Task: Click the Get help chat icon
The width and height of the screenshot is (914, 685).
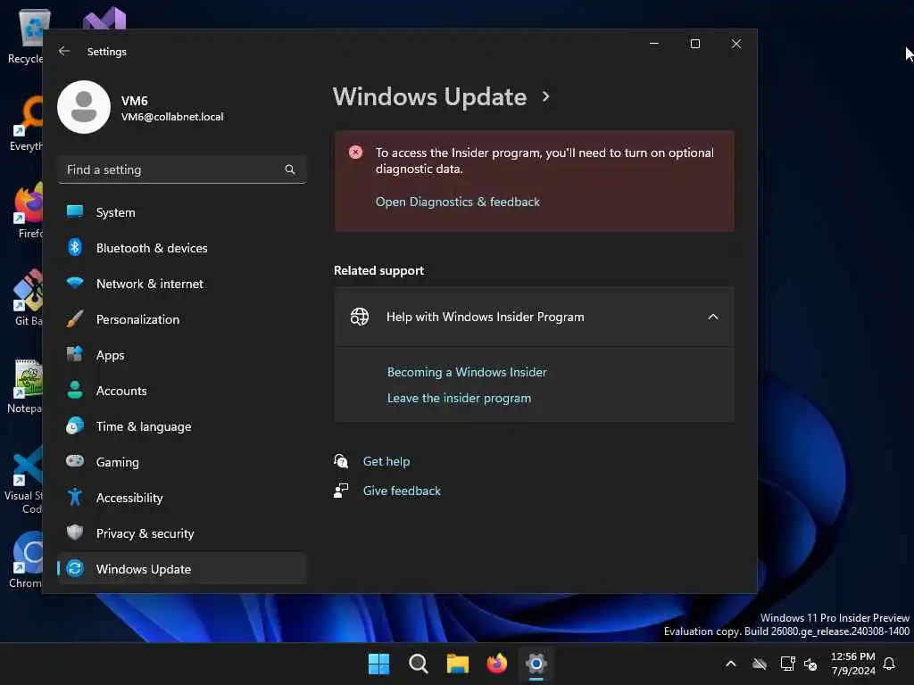Action: tap(341, 461)
